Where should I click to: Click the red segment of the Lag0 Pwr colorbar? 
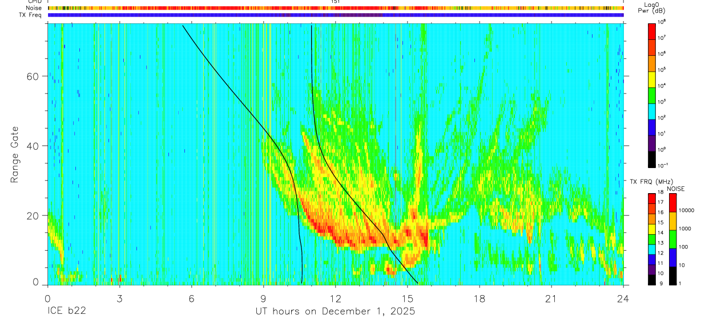(x=652, y=31)
